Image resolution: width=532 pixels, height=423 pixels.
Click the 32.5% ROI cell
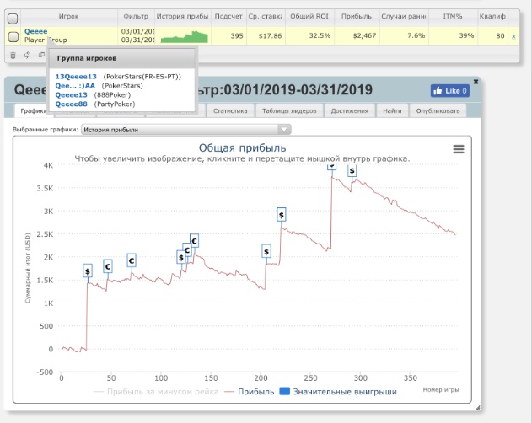[x=309, y=35]
